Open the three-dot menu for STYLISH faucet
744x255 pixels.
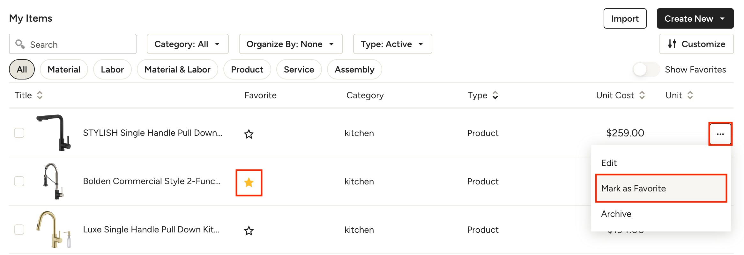(x=720, y=134)
